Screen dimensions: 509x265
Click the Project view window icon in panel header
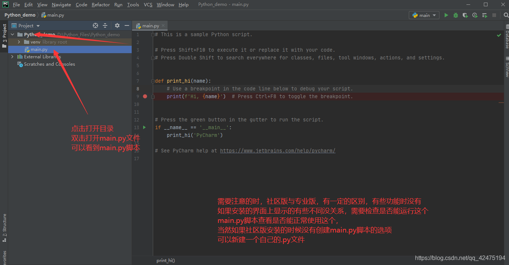(x=14, y=25)
